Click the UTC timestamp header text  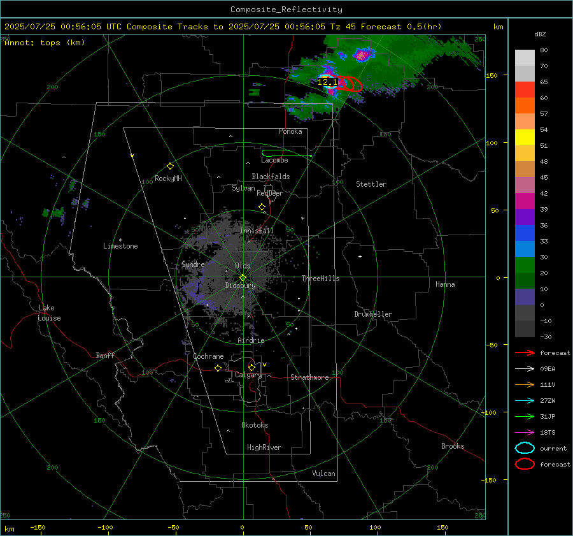(223, 27)
